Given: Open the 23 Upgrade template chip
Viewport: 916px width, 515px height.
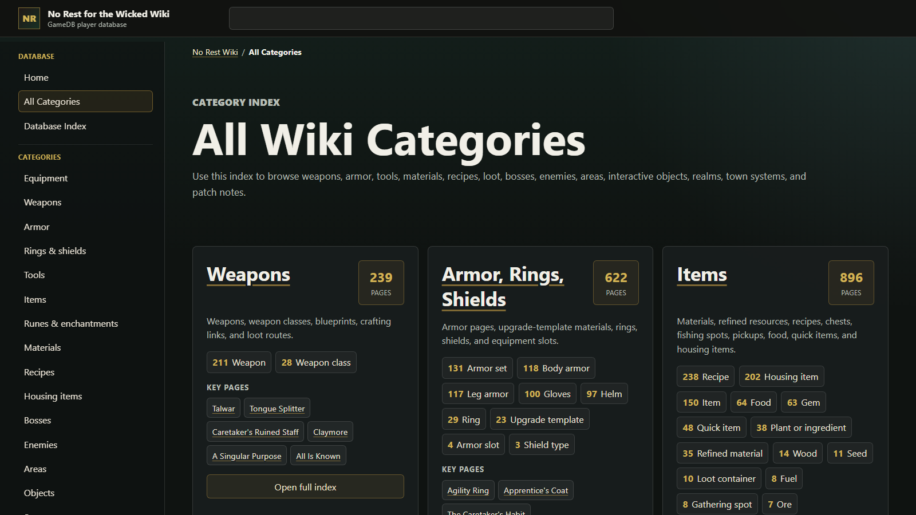Looking at the screenshot, I should (x=540, y=419).
